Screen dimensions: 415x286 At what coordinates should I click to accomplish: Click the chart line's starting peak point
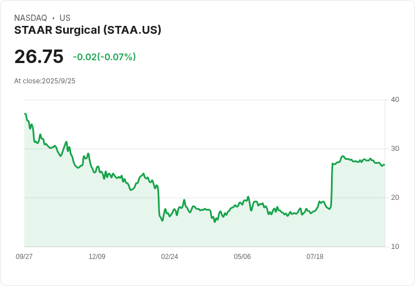click(x=25, y=114)
